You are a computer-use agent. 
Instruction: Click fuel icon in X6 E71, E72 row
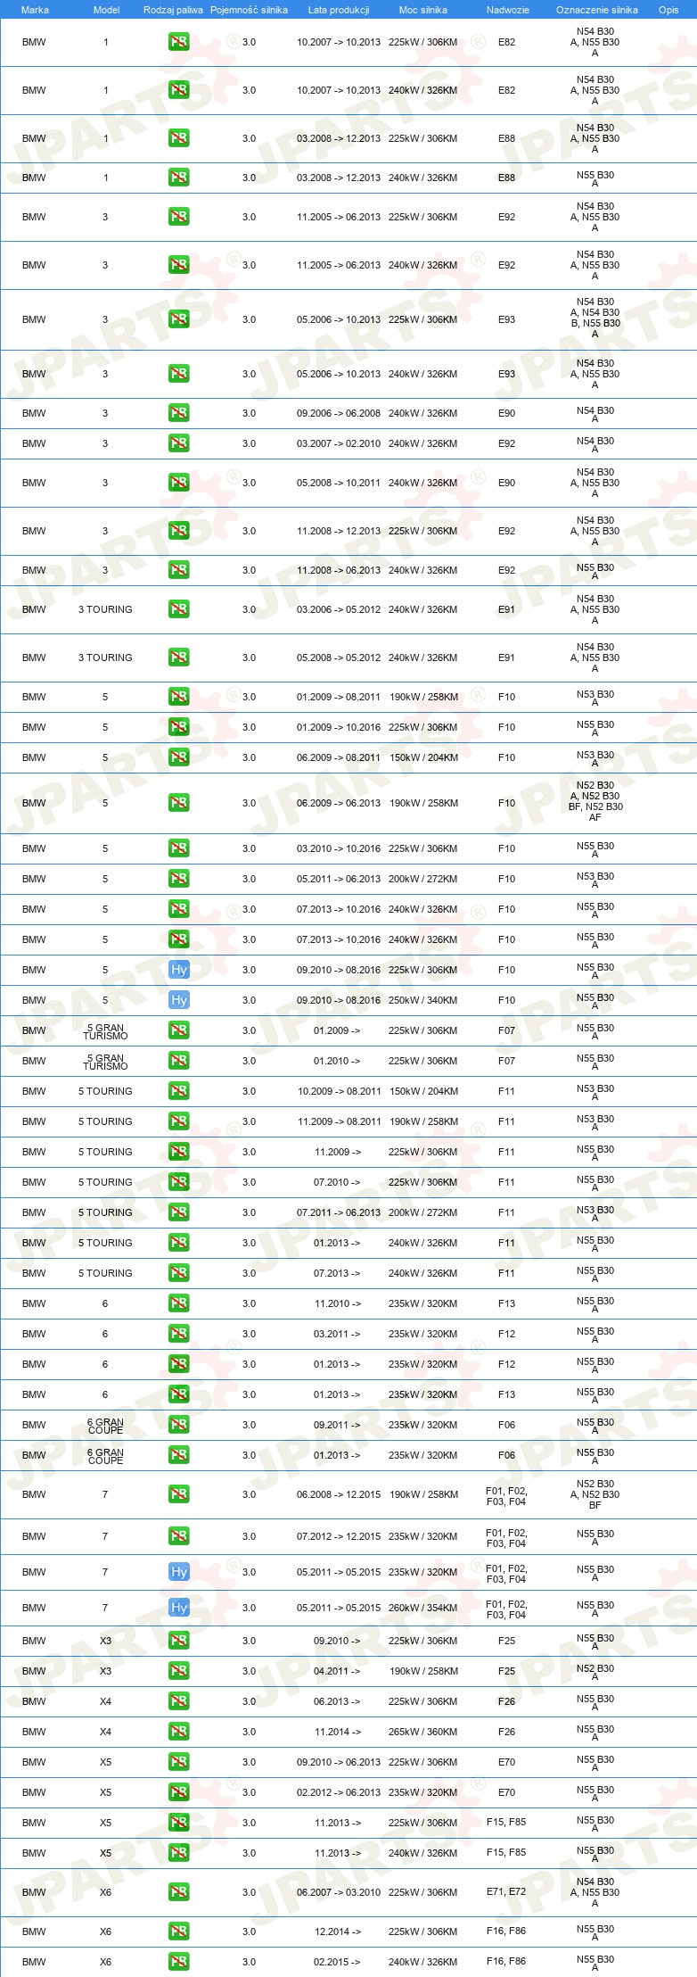click(179, 1892)
